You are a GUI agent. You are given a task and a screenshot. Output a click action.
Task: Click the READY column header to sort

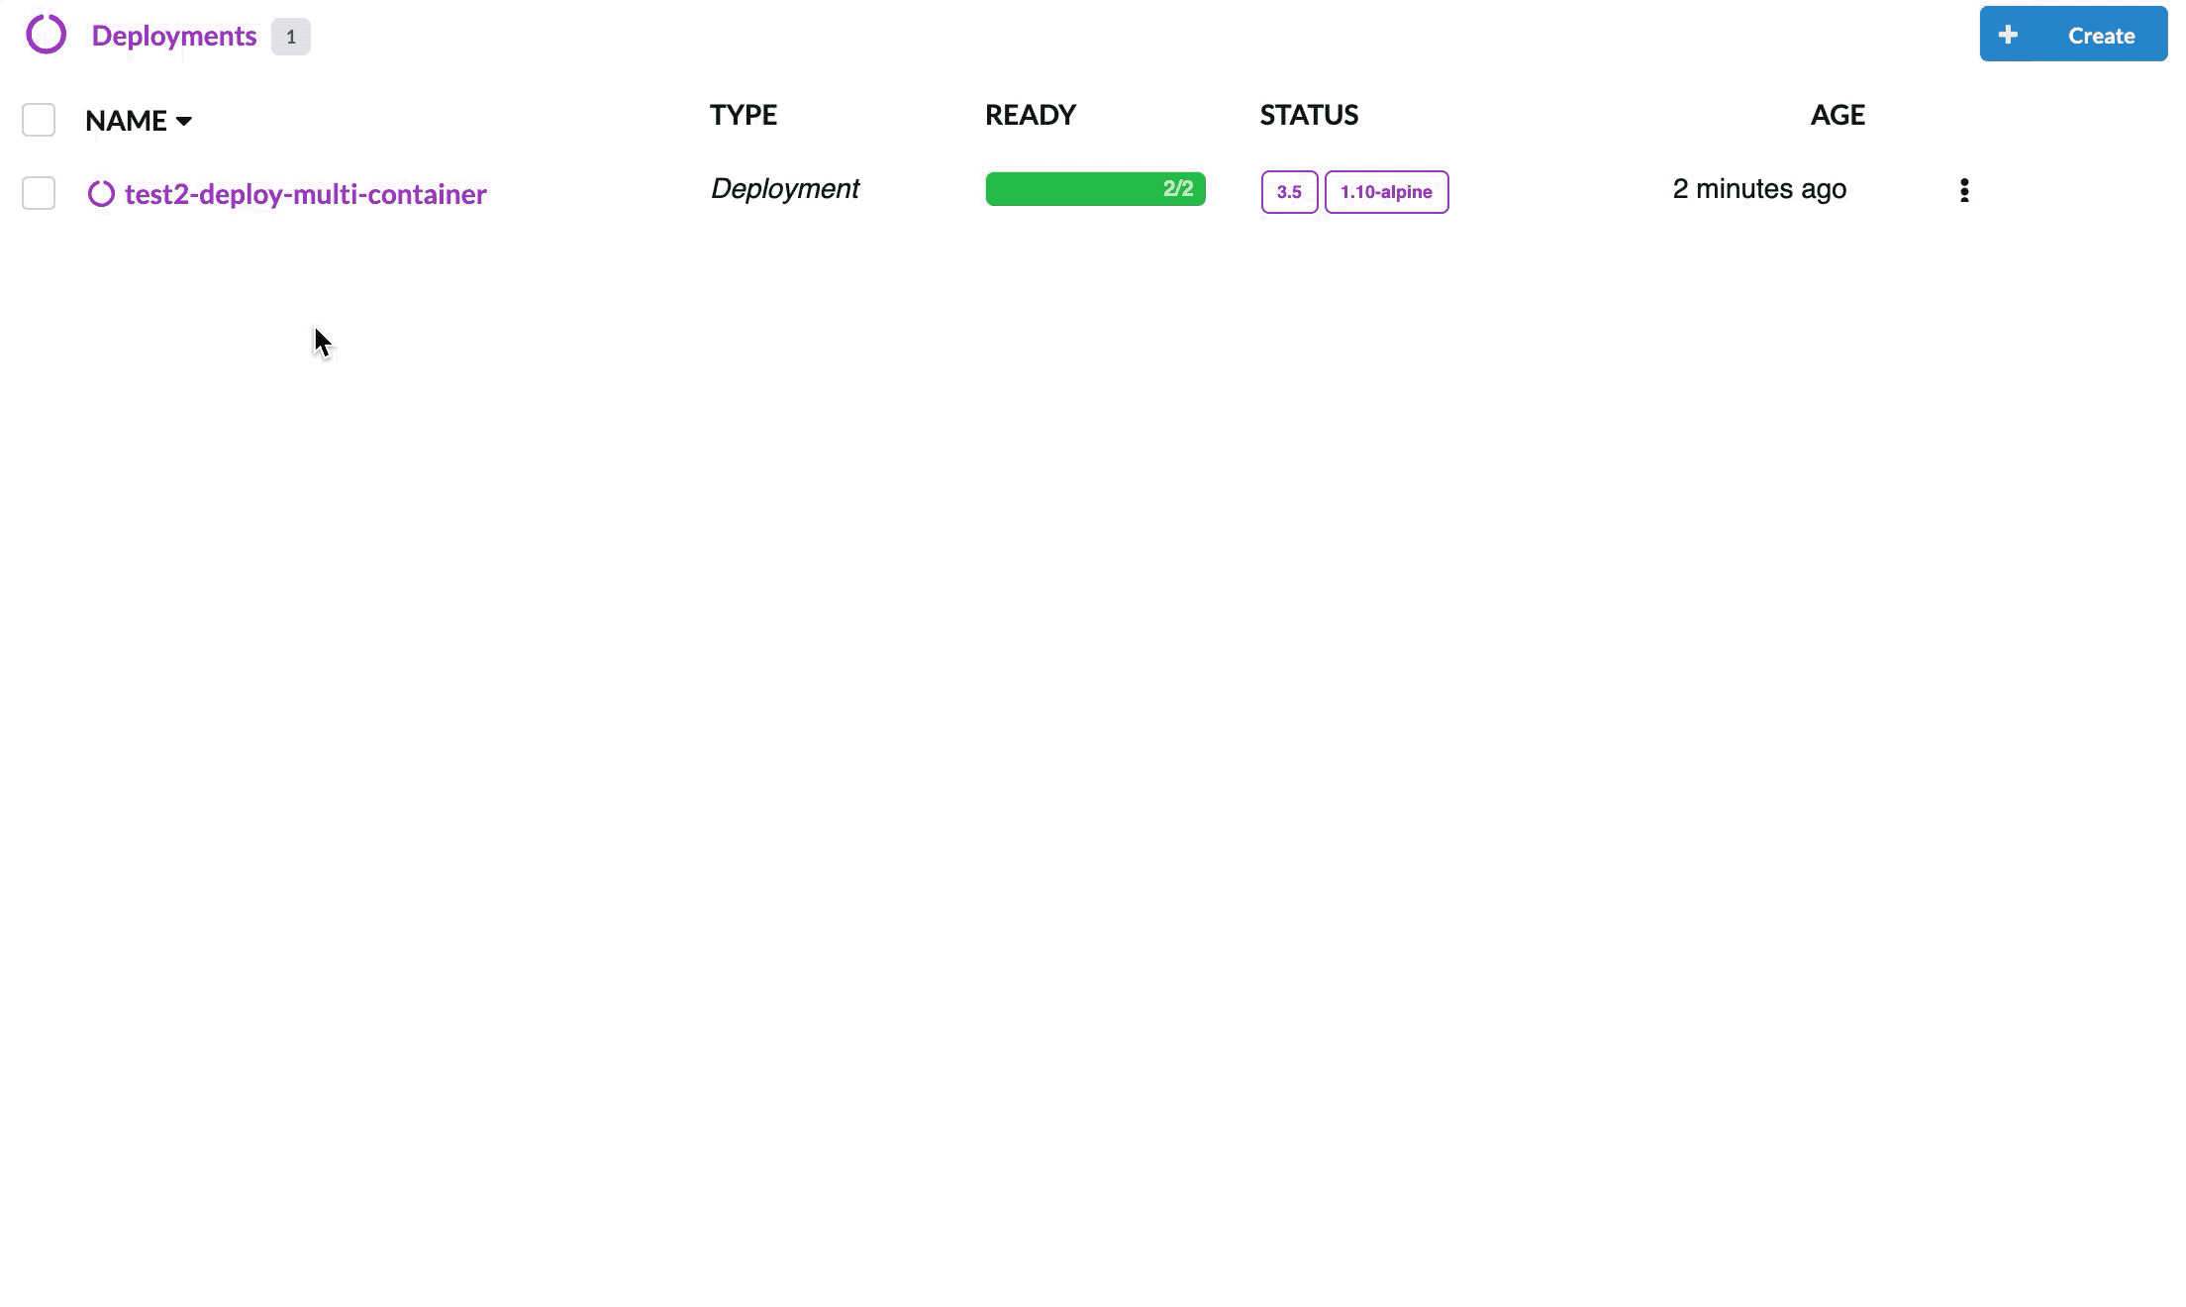pyautogui.click(x=1030, y=114)
